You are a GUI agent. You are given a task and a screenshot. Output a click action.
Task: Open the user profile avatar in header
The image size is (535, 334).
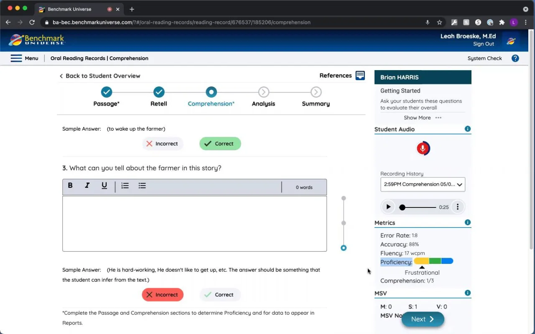click(x=511, y=40)
